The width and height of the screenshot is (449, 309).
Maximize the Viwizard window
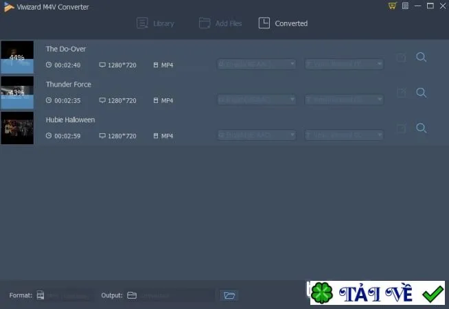point(430,5)
